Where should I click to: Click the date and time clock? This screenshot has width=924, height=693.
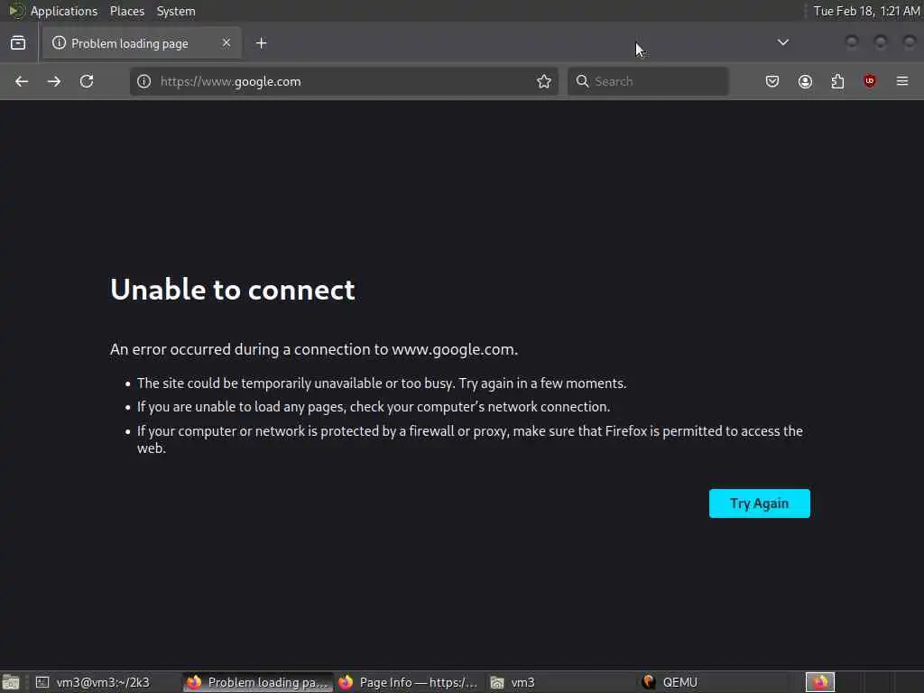pyautogui.click(x=866, y=11)
